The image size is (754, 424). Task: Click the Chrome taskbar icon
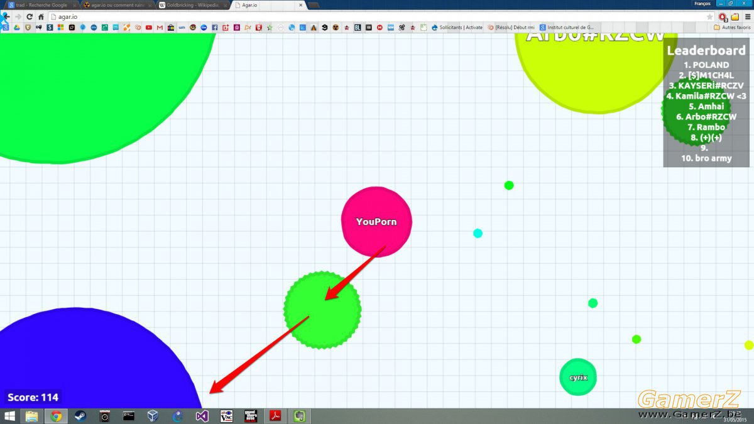tap(56, 416)
